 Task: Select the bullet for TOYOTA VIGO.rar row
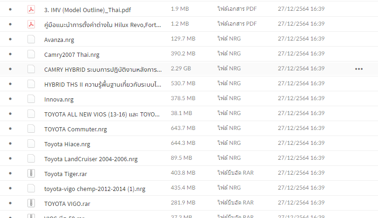[10, 203]
